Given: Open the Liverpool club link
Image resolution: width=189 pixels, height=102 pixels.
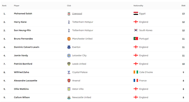Looking at the screenshot, I should coord(77,14).
